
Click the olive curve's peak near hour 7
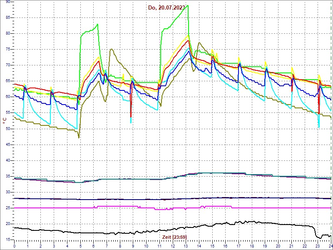(x=111, y=50)
